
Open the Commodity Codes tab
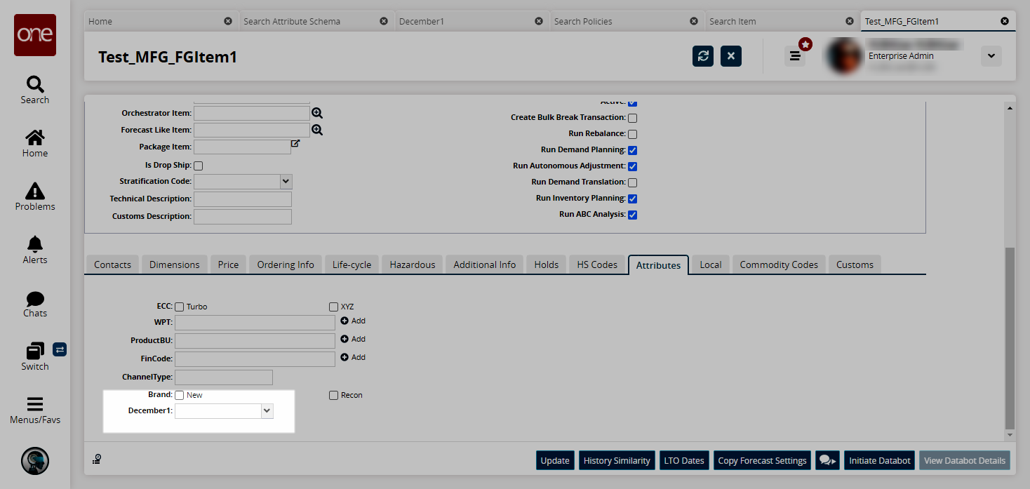(x=779, y=264)
